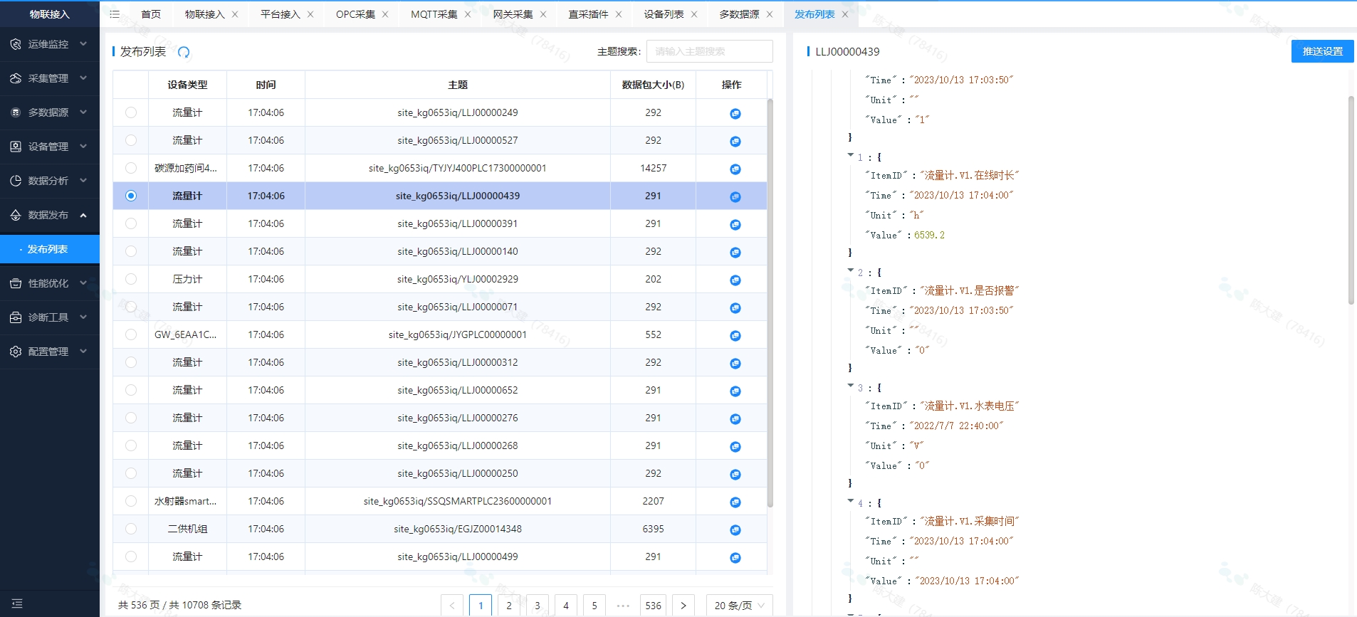Click the 诊断工具 briefcase icon
1357x617 pixels.
click(16, 317)
